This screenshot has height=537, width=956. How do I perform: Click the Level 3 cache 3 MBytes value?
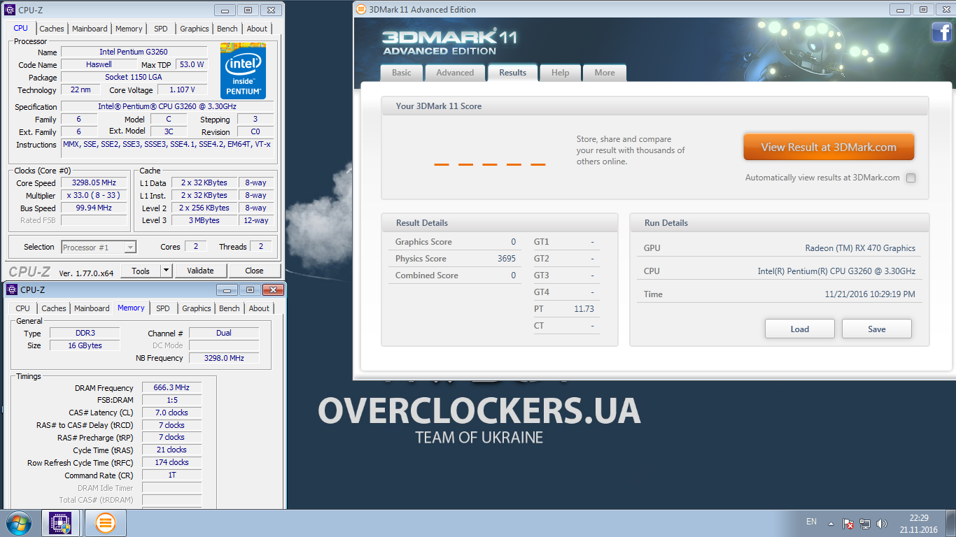[x=204, y=220]
